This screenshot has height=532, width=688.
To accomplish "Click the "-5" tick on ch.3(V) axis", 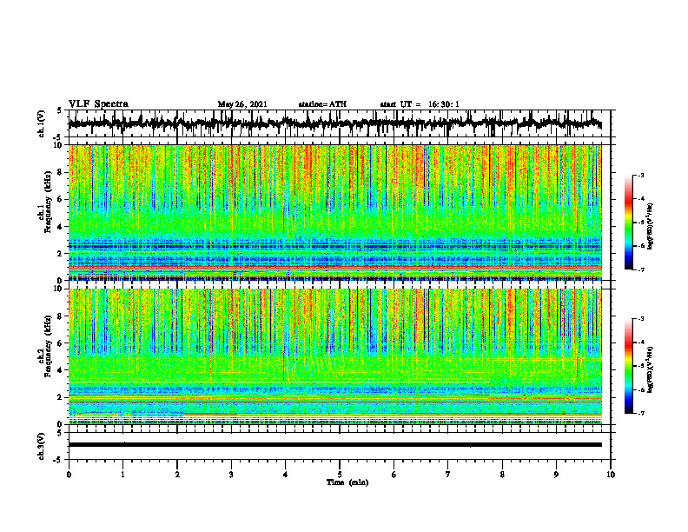I will click(x=58, y=460).
